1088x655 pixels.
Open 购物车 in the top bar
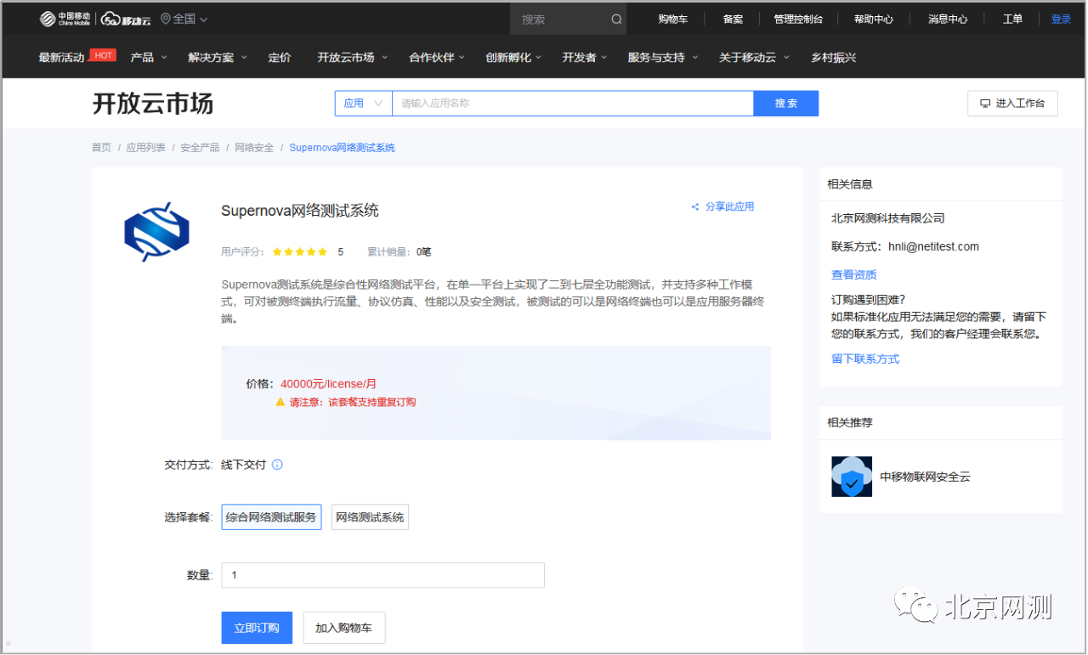point(672,20)
